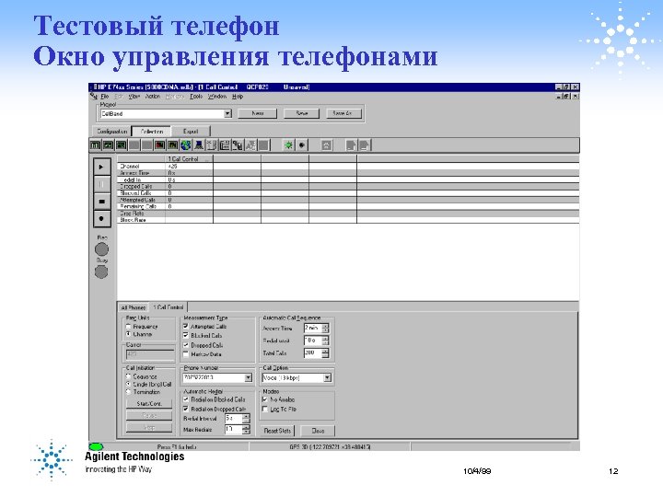
Task: Click the Busy indicator circle
Action: click(x=101, y=272)
